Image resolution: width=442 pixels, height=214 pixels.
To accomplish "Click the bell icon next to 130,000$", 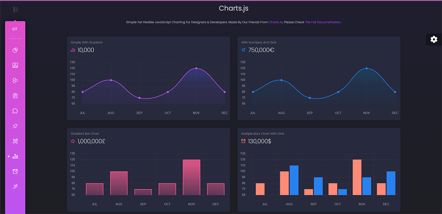I will point(243,140).
